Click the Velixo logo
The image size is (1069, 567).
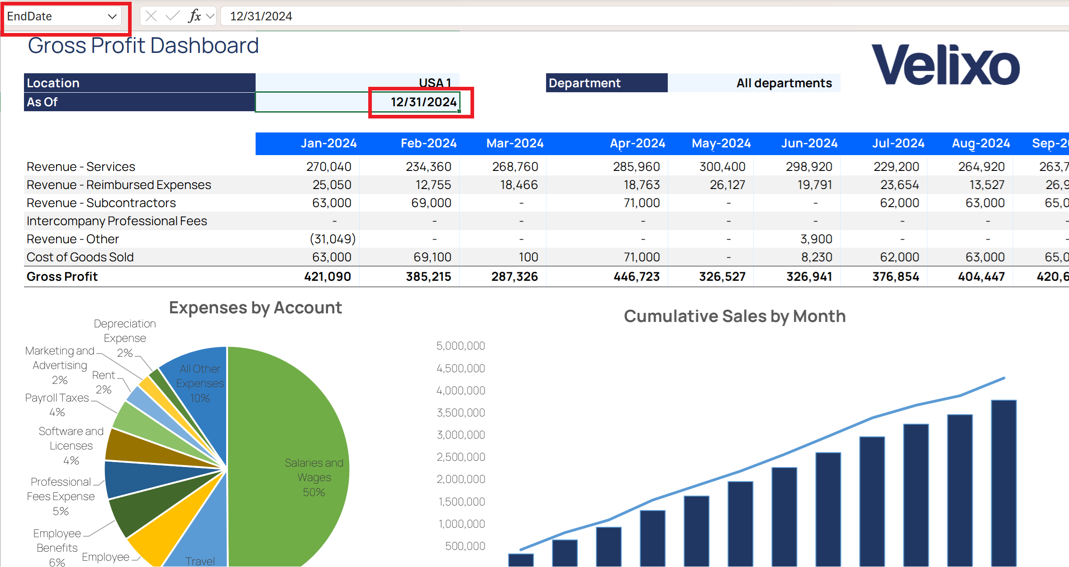945,66
